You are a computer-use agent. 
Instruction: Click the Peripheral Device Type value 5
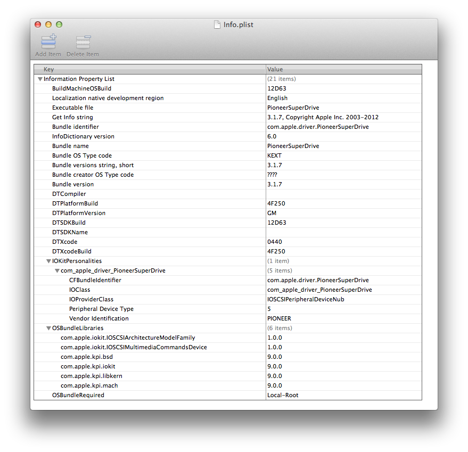pyautogui.click(x=269, y=309)
